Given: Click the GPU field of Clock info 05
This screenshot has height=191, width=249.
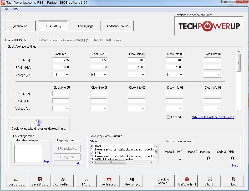Looking at the screenshot, I should [61, 94].
